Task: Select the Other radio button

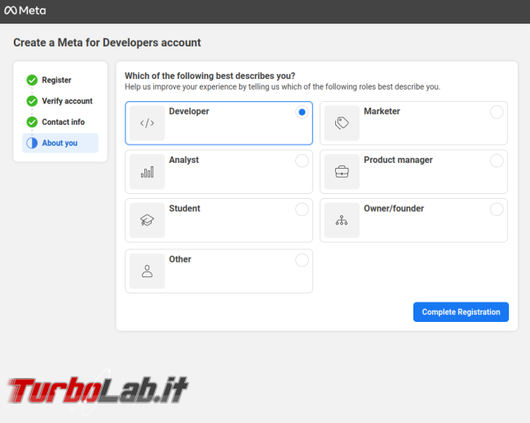Action: click(302, 260)
